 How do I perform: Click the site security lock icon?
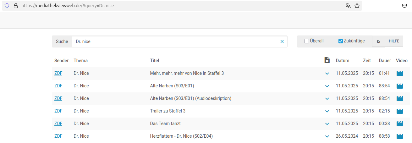point(15,6)
